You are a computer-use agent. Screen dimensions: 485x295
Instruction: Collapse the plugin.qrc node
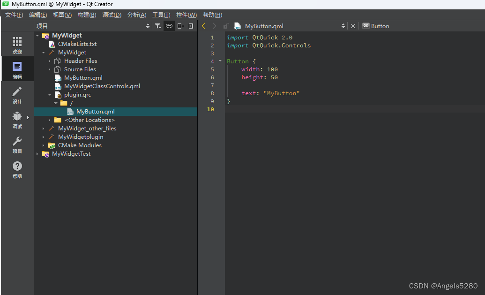click(49, 95)
